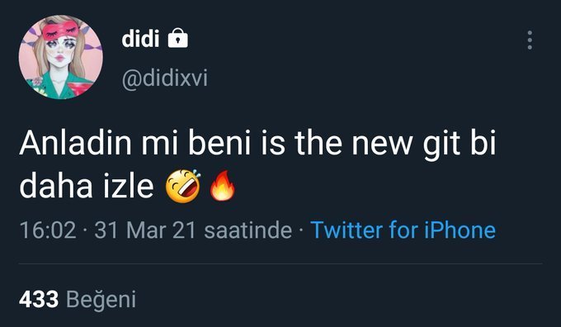
Task: Click the lock icon beside didi
Action: point(178,38)
